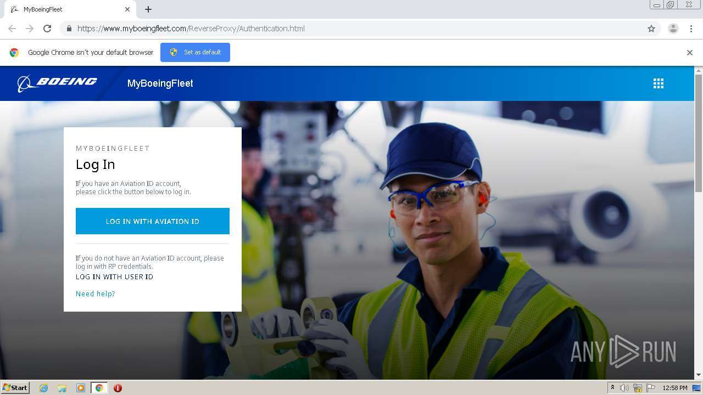Open the Need help? link
The image size is (703, 395).
(x=96, y=294)
